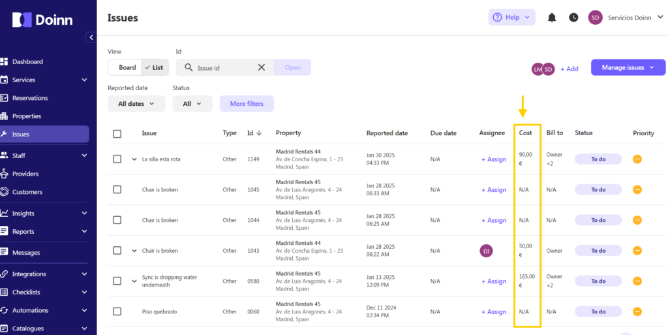Go to Reservations in sidebar
The height and width of the screenshot is (335, 668).
coord(30,98)
